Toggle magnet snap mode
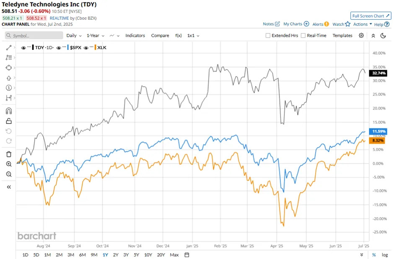The height and width of the screenshot is (259, 394). click(x=9, y=111)
